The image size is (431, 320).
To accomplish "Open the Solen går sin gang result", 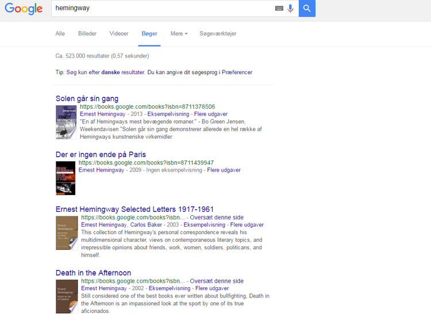I will [x=87, y=98].
